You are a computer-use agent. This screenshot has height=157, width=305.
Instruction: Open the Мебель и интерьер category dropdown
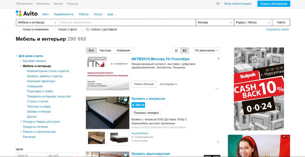coord(37,23)
